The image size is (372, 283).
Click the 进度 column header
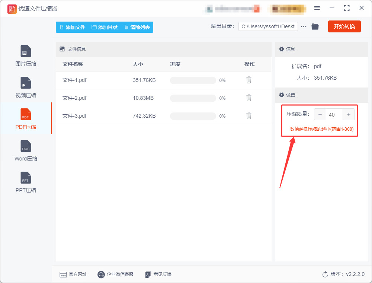pos(175,64)
